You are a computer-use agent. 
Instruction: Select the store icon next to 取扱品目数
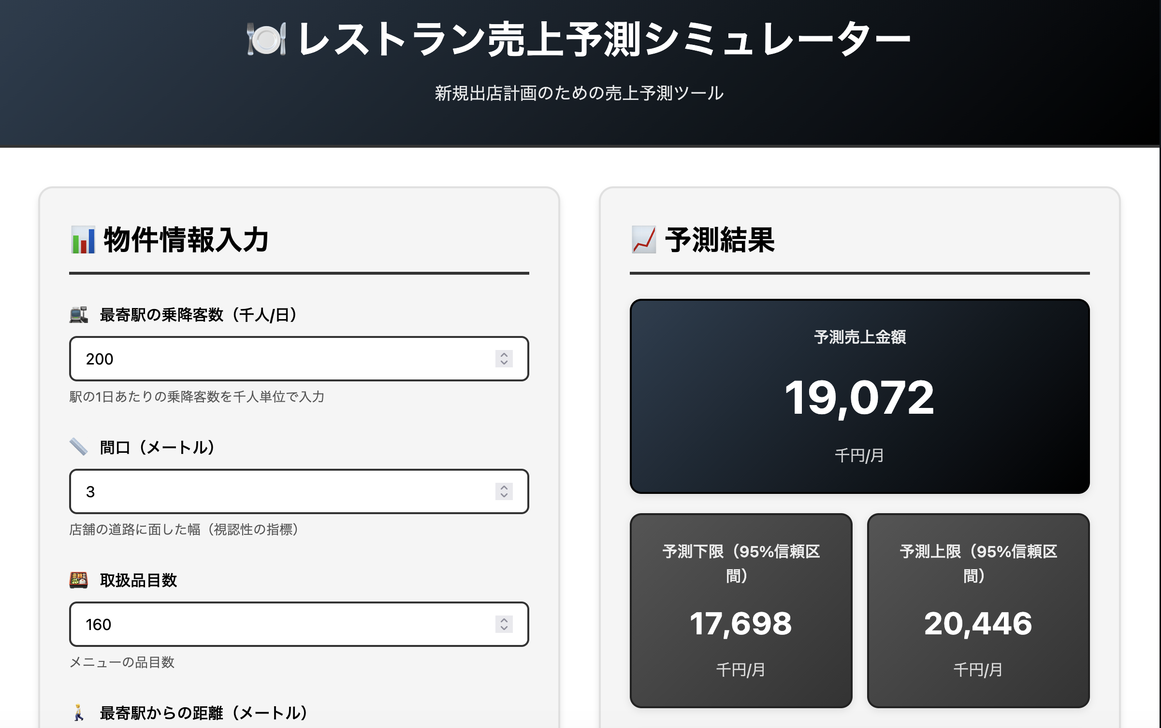[x=79, y=581]
